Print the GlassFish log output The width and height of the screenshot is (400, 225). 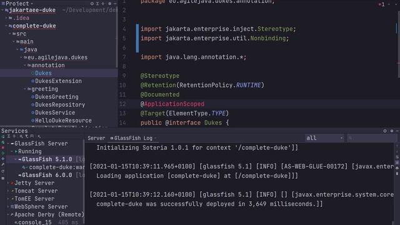click(397, 168)
